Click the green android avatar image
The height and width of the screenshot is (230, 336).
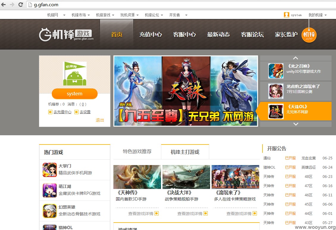click(75, 74)
